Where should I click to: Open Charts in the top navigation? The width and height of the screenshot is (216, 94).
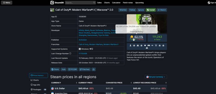pos(107,3)
